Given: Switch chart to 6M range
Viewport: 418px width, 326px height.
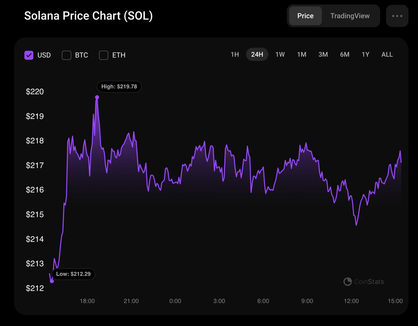Looking at the screenshot, I should point(345,54).
